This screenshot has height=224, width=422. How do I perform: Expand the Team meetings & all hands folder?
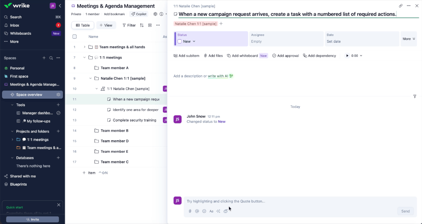[84, 47]
